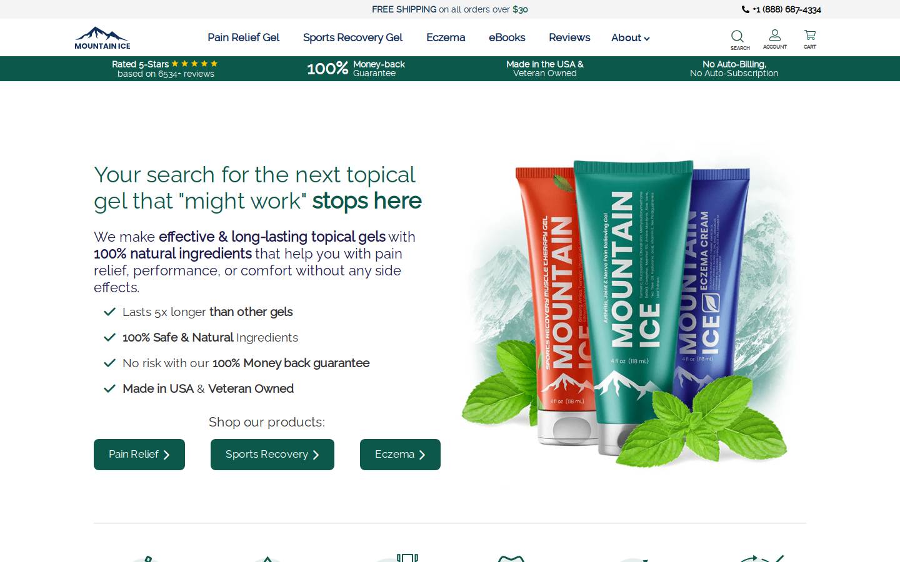Click the 100% Money-back Guarantee banner
Image resolution: width=900 pixels, height=562 pixels.
point(356,69)
